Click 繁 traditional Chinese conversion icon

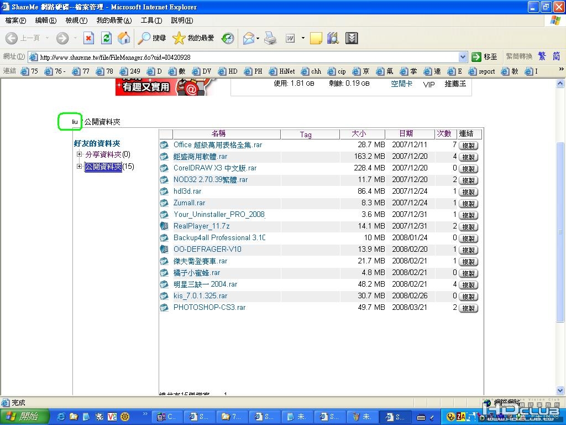[542, 56]
